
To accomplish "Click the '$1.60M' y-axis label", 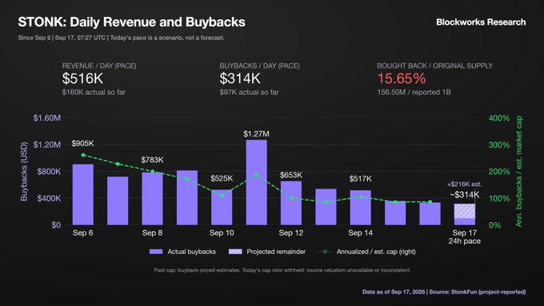I will point(47,117).
